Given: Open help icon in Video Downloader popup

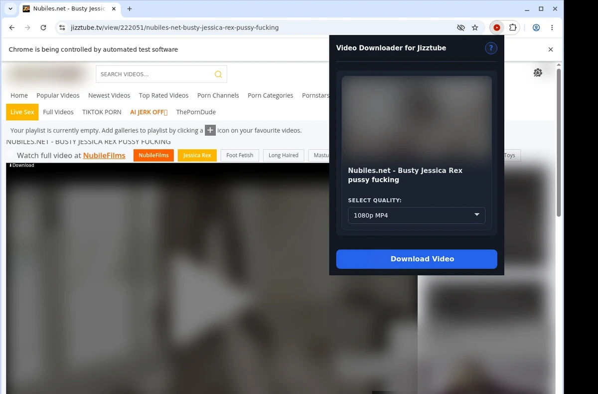Looking at the screenshot, I should click(x=491, y=48).
